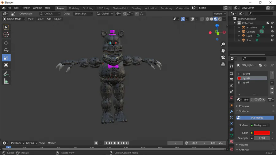Select eyeld material slot

pyautogui.click(x=252, y=82)
